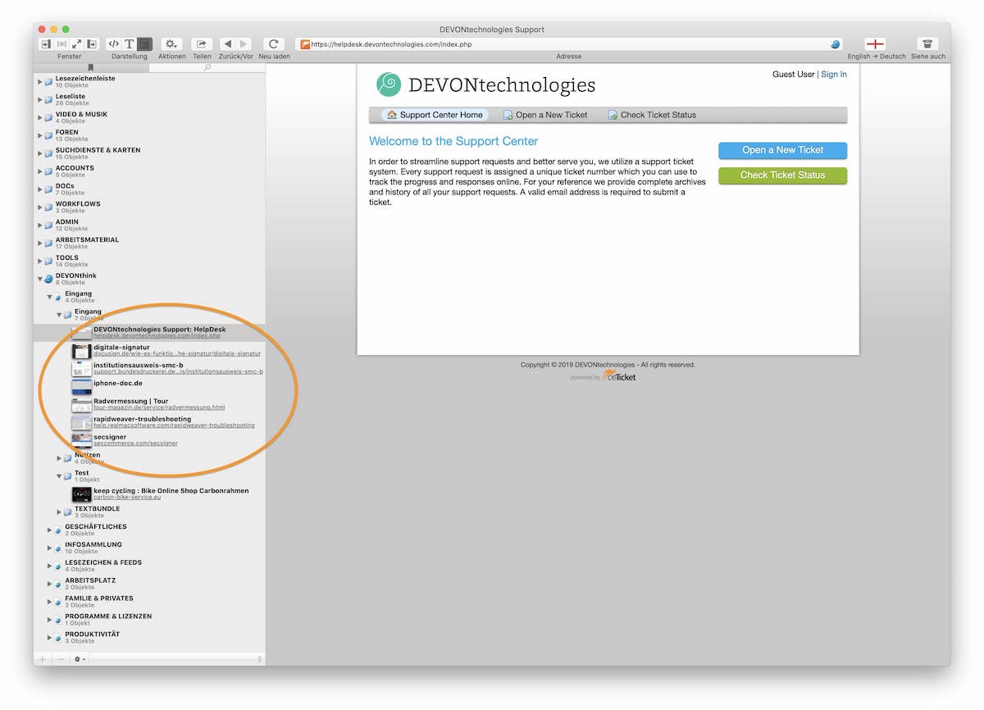Open the Open a New Ticket tab
Screen dimensions: 984x710
pyautogui.click(x=545, y=115)
